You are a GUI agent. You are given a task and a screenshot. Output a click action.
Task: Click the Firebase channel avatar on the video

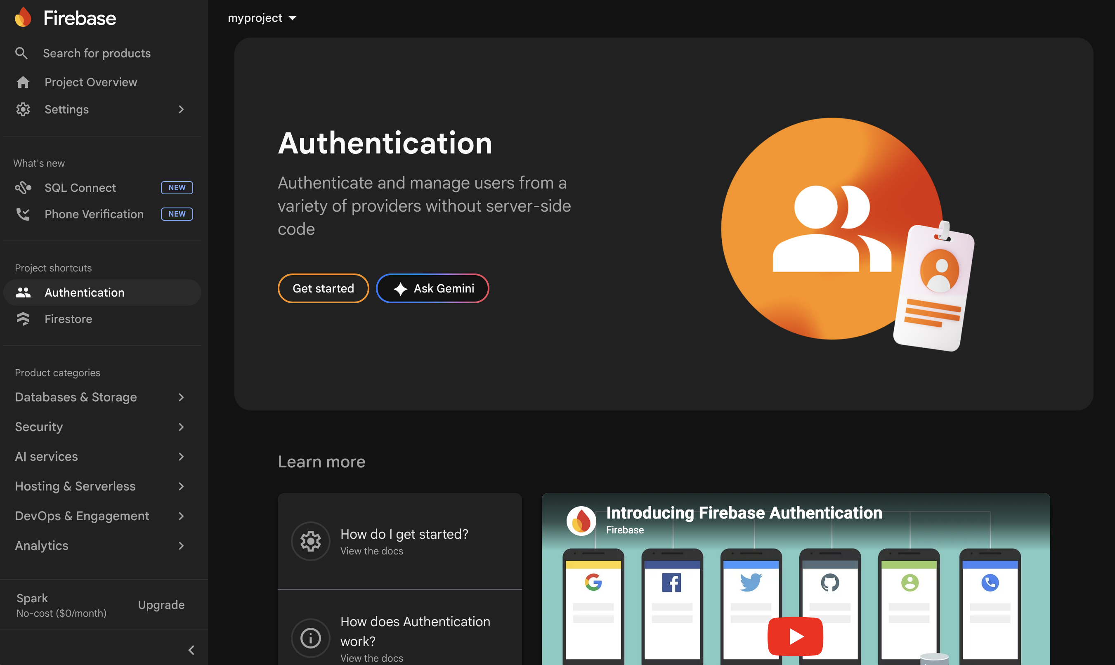581,521
